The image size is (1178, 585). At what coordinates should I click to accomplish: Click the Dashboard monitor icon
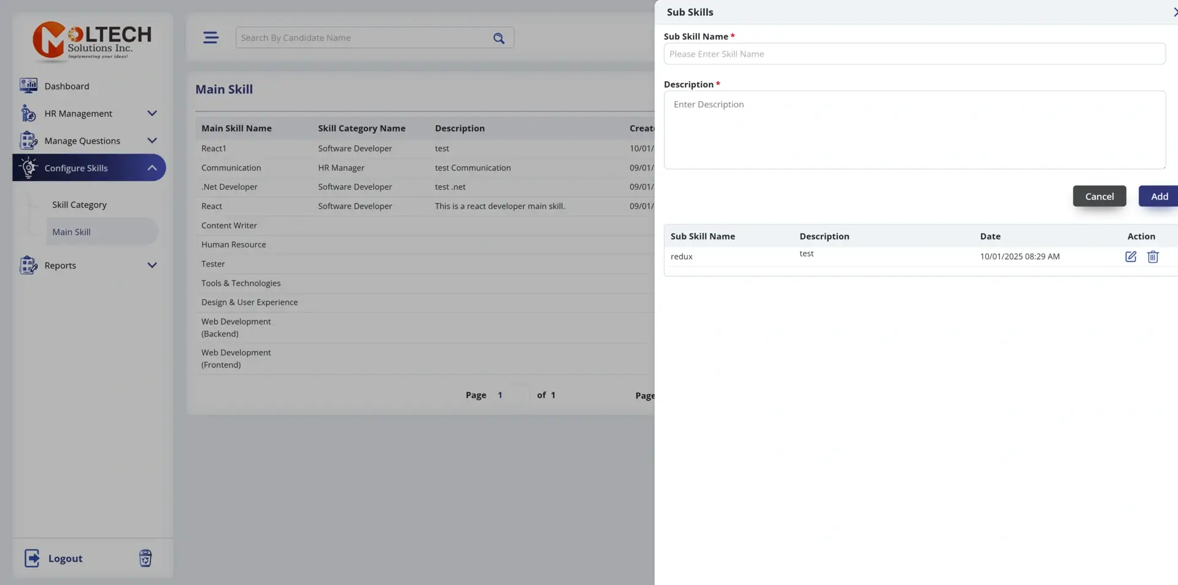pyautogui.click(x=28, y=86)
